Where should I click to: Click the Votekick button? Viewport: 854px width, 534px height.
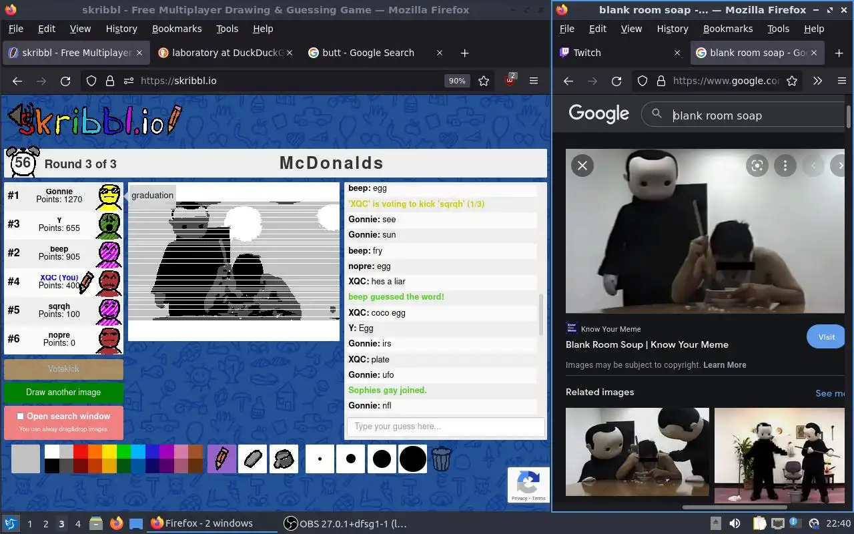[x=63, y=368]
